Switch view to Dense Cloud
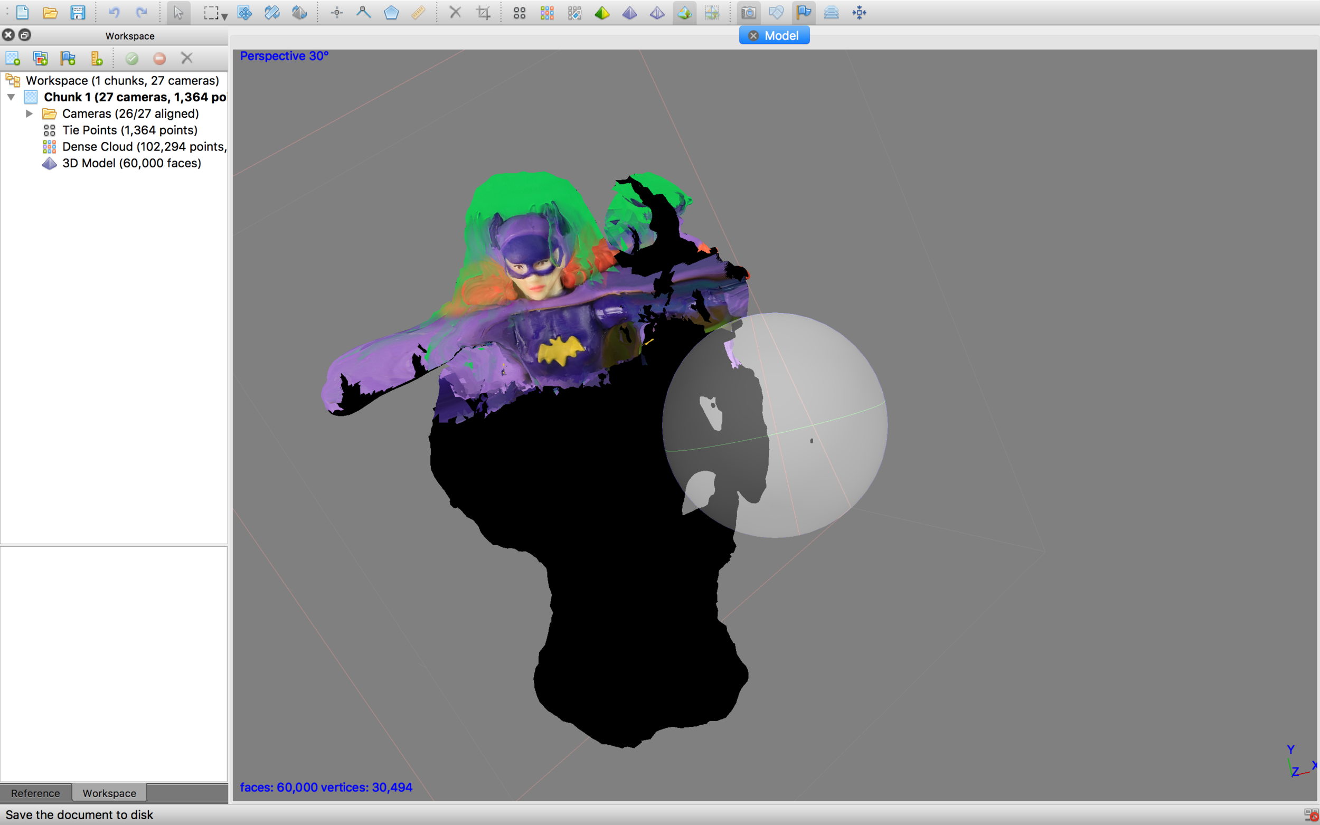The image size is (1320, 825). pyautogui.click(x=548, y=13)
